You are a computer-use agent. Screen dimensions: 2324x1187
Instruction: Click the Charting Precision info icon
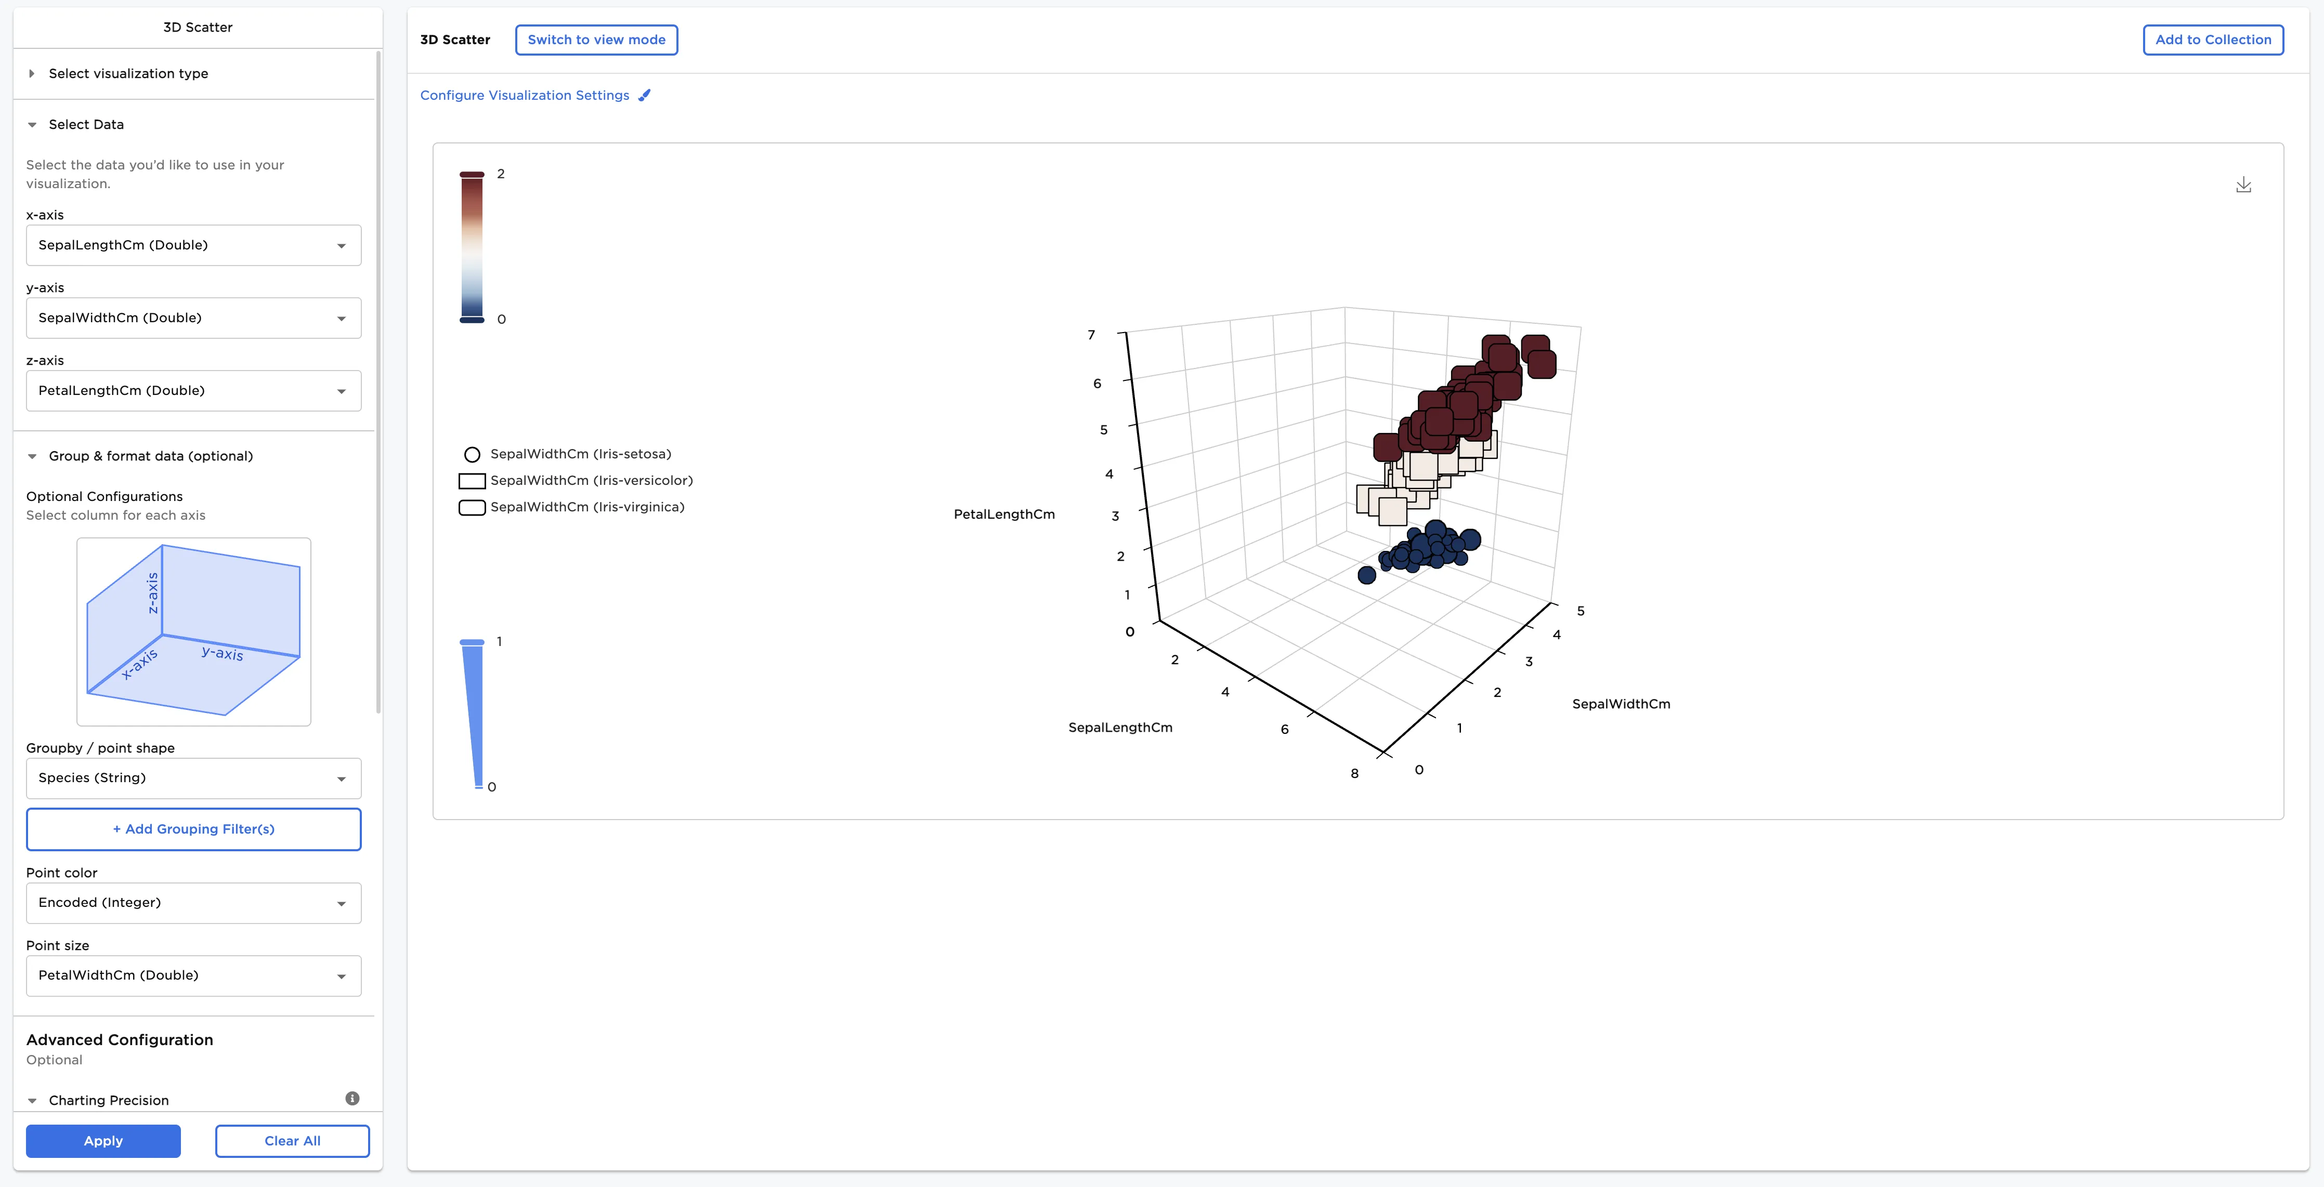point(352,1098)
